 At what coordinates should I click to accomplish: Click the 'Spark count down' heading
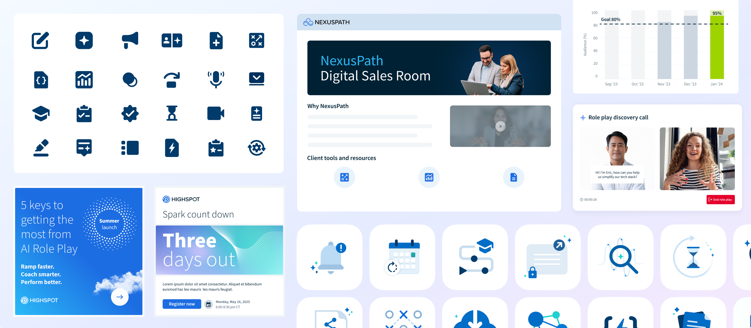coord(198,215)
